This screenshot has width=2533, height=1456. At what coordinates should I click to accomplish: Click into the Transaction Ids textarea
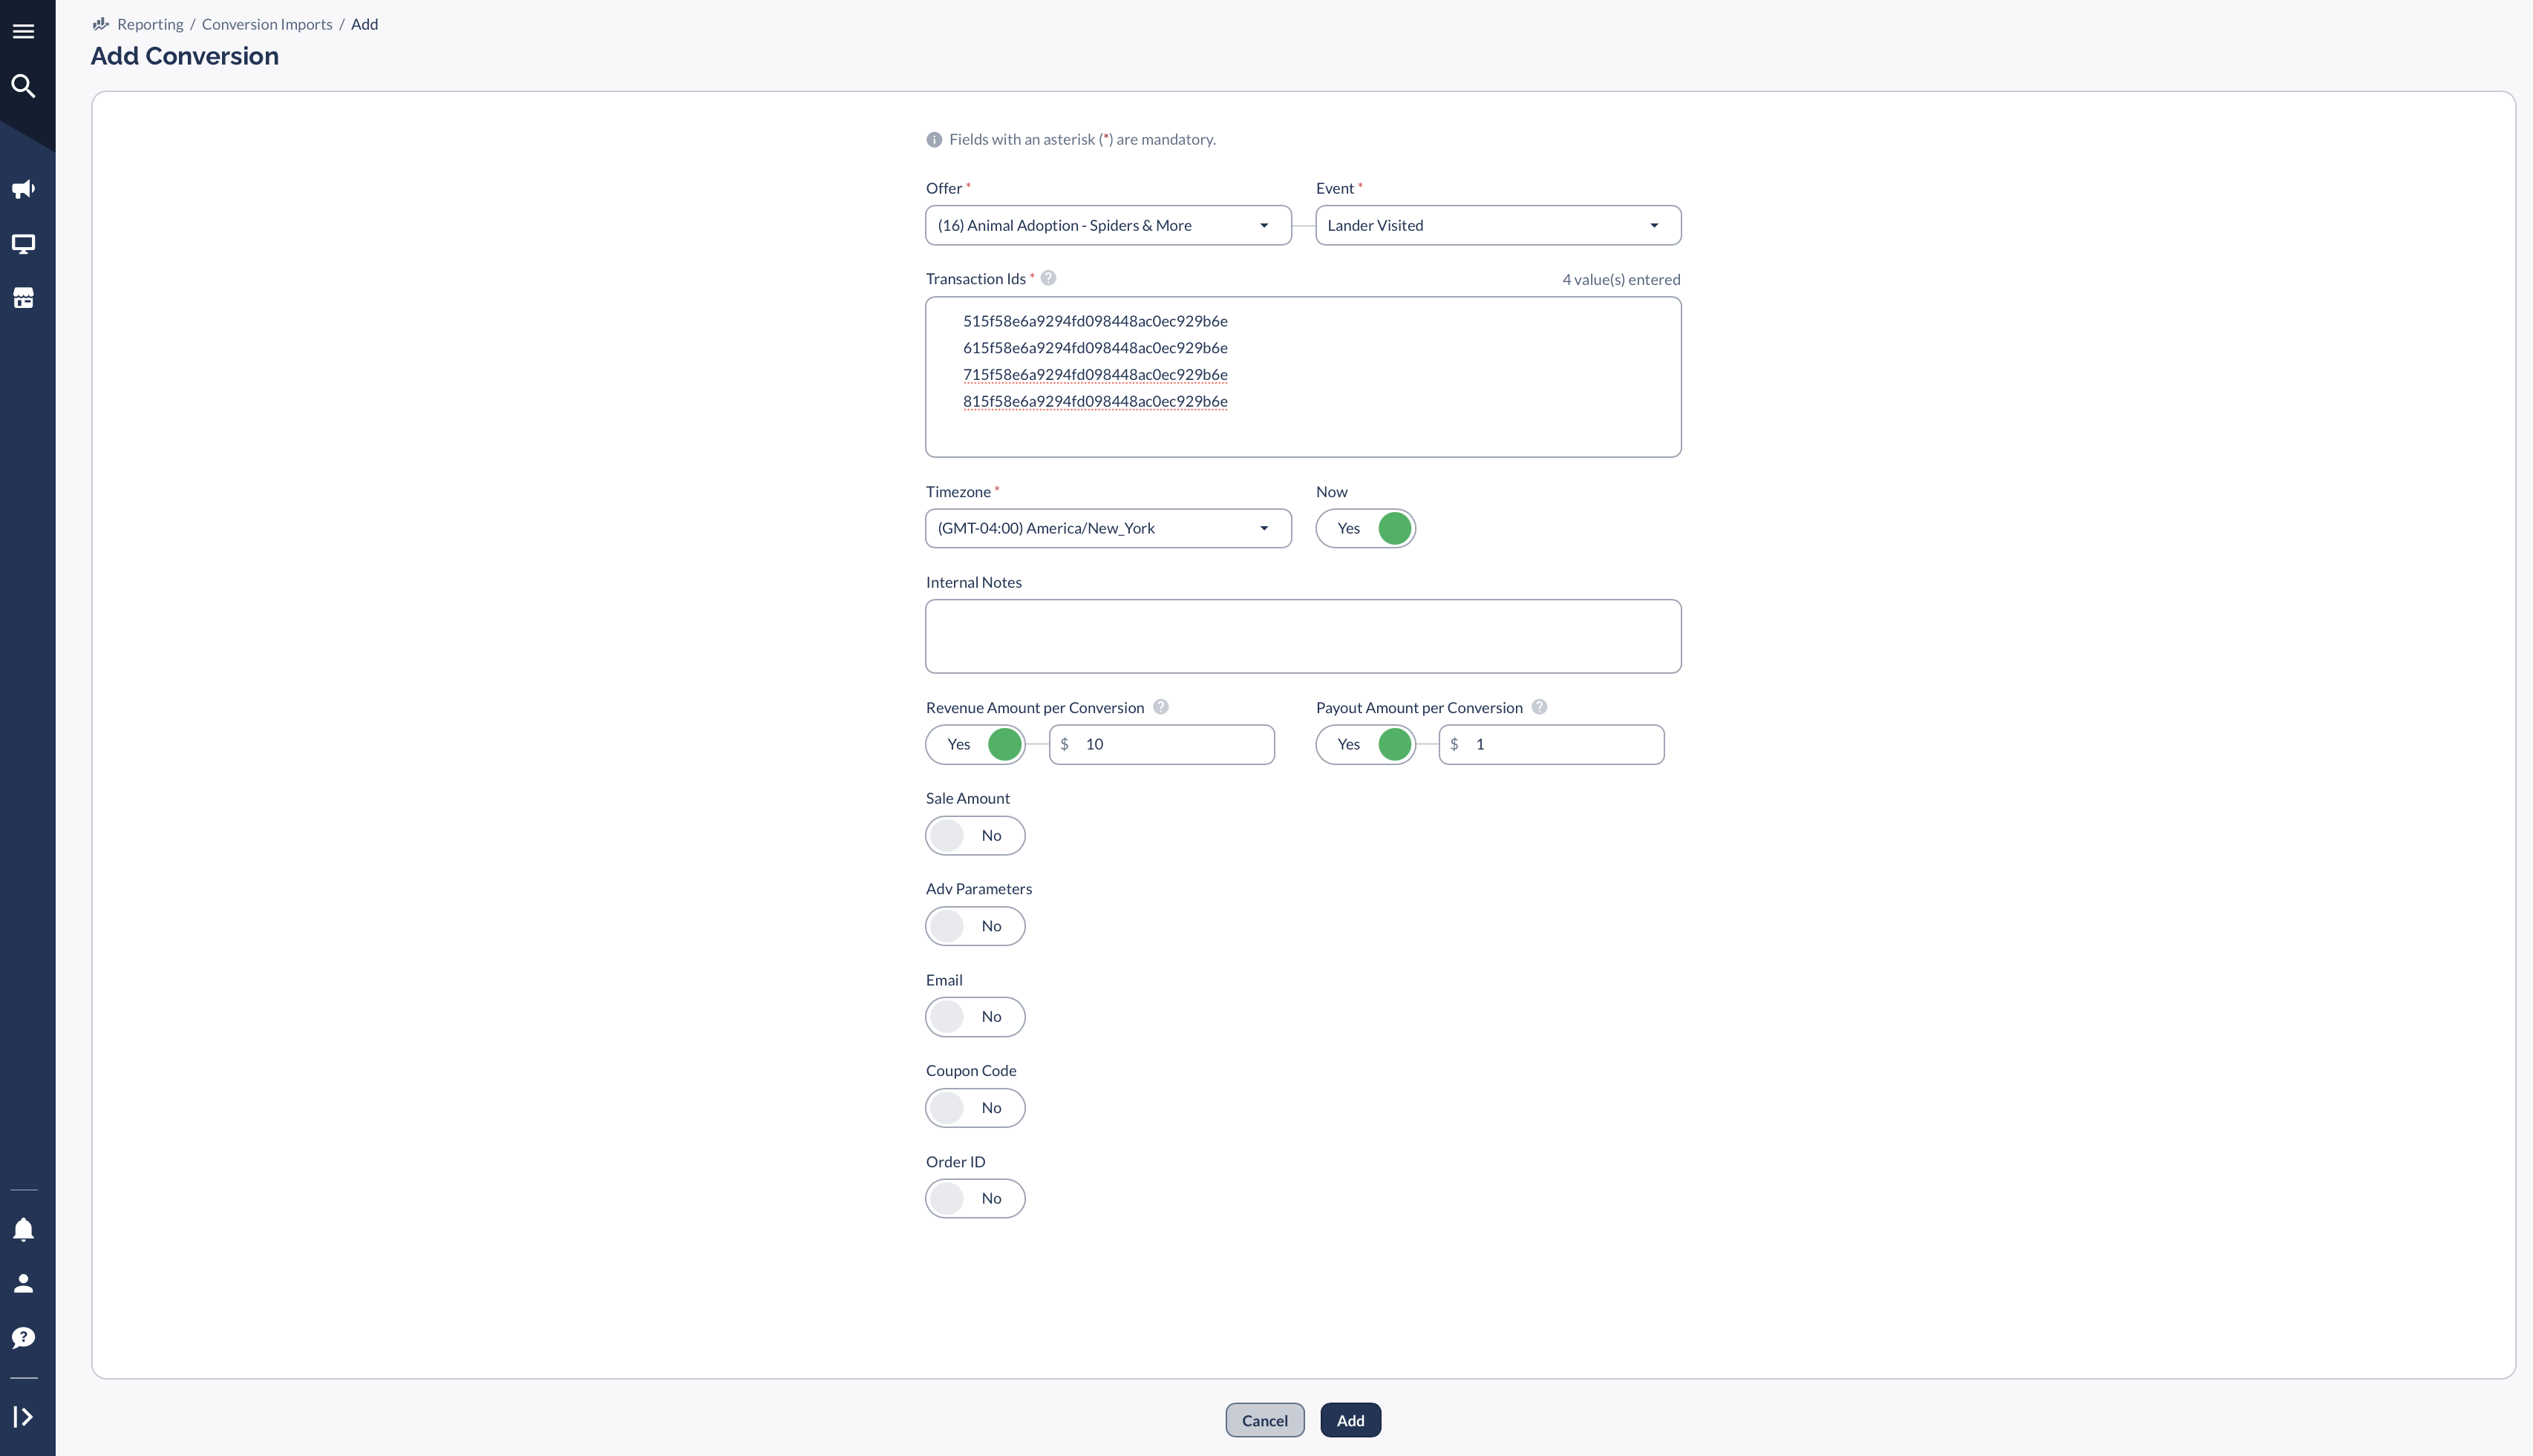(x=1303, y=377)
